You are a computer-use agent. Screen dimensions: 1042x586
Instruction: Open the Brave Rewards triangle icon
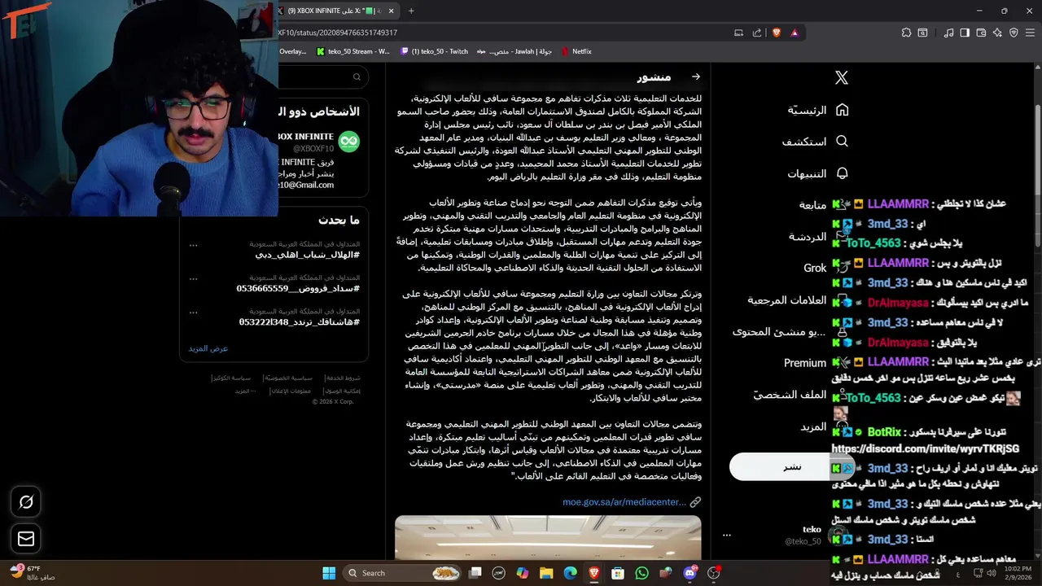pos(795,33)
